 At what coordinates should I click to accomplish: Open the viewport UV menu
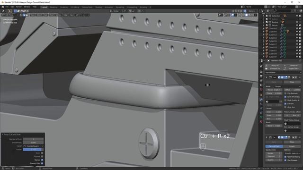(x=77, y=15)
